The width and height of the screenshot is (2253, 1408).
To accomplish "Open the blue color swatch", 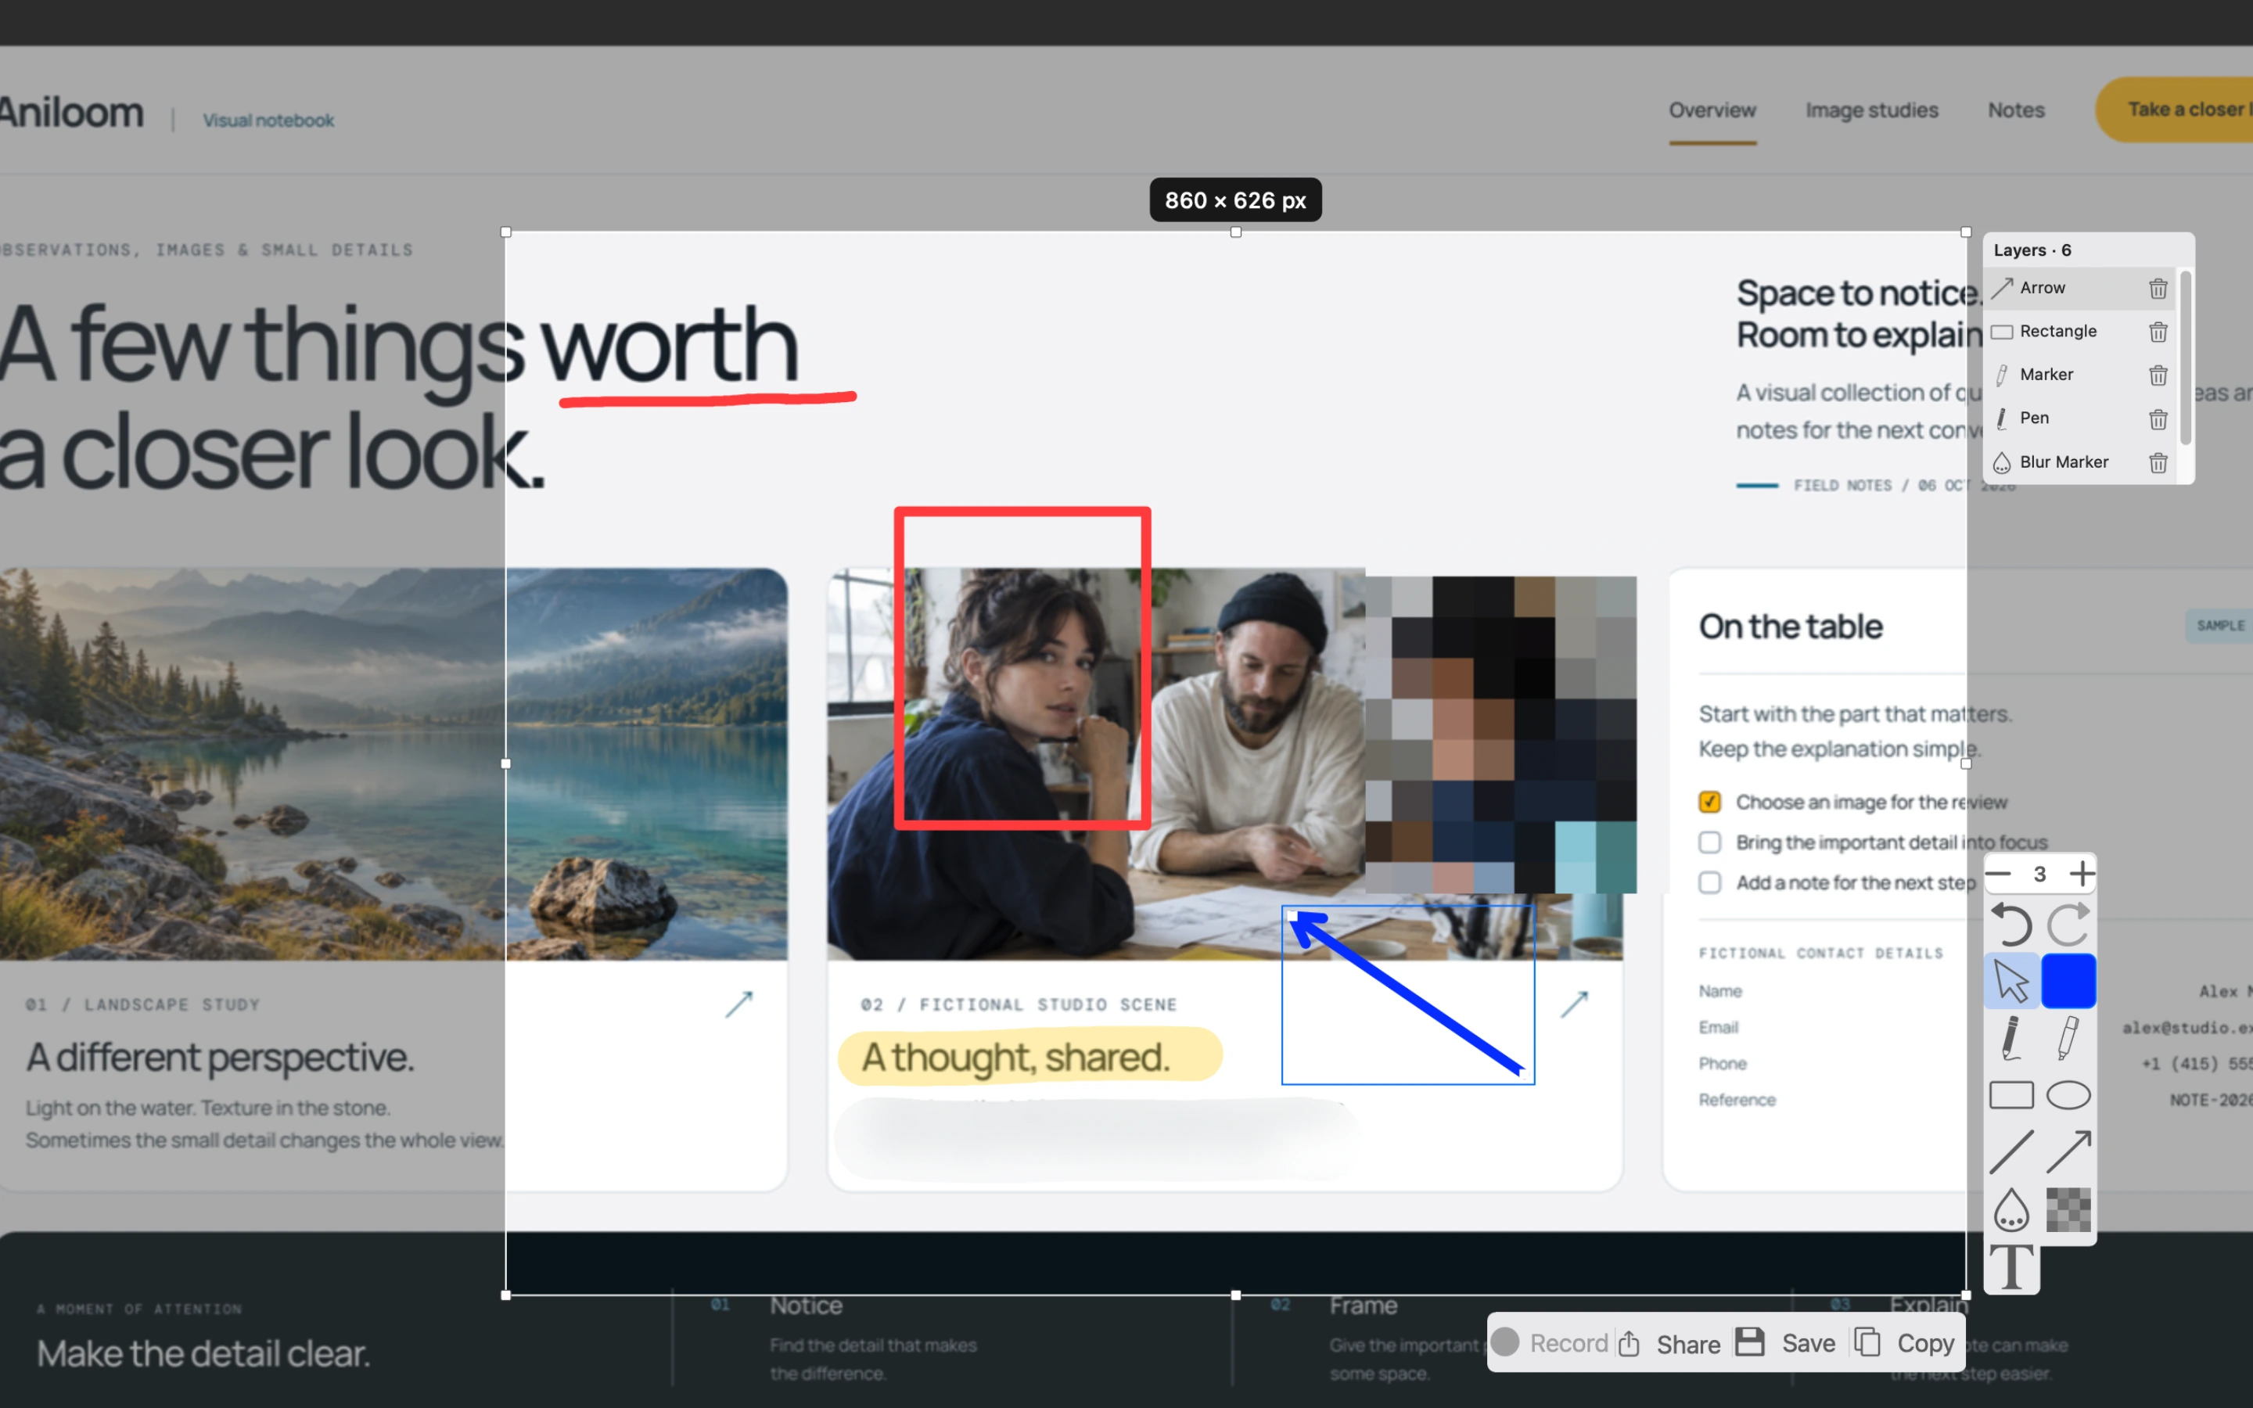I will click(x=2068, y=981).
